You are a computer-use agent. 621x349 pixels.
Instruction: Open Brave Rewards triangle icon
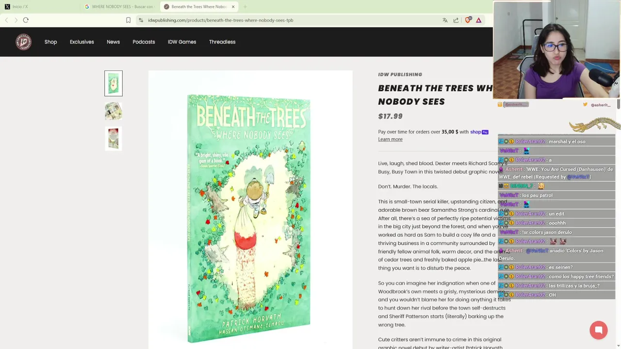(x=479, y=20)
